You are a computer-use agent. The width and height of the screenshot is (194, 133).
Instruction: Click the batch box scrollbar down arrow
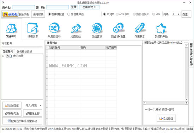187,99
